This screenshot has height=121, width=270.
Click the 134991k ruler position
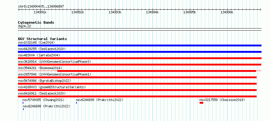click(40, 12)
